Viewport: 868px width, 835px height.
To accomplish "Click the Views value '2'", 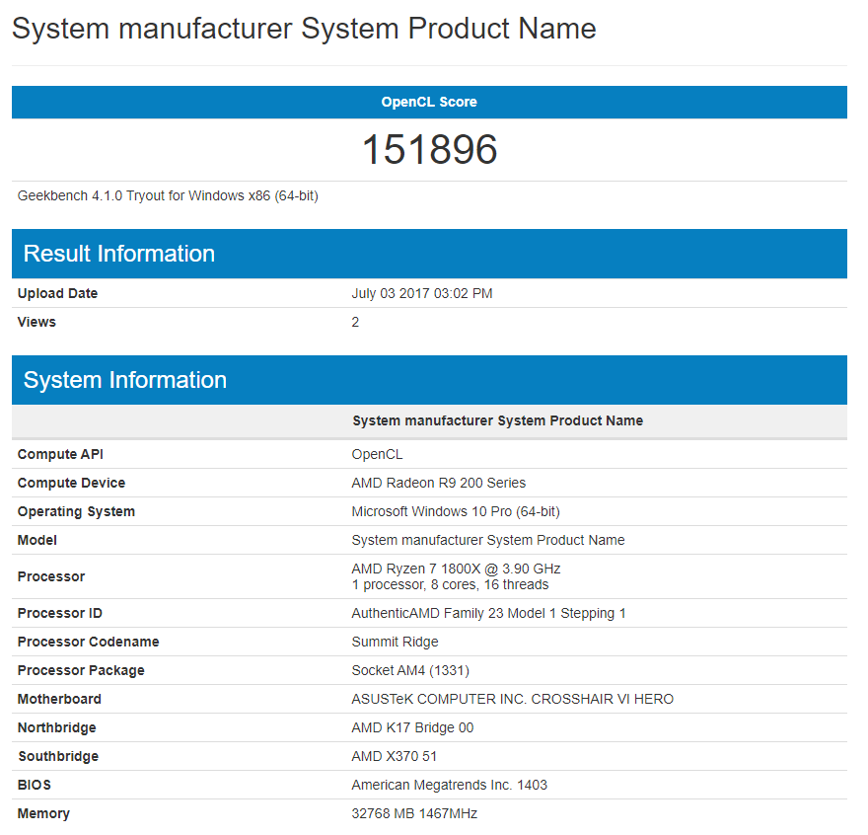I will pos(355,322).
